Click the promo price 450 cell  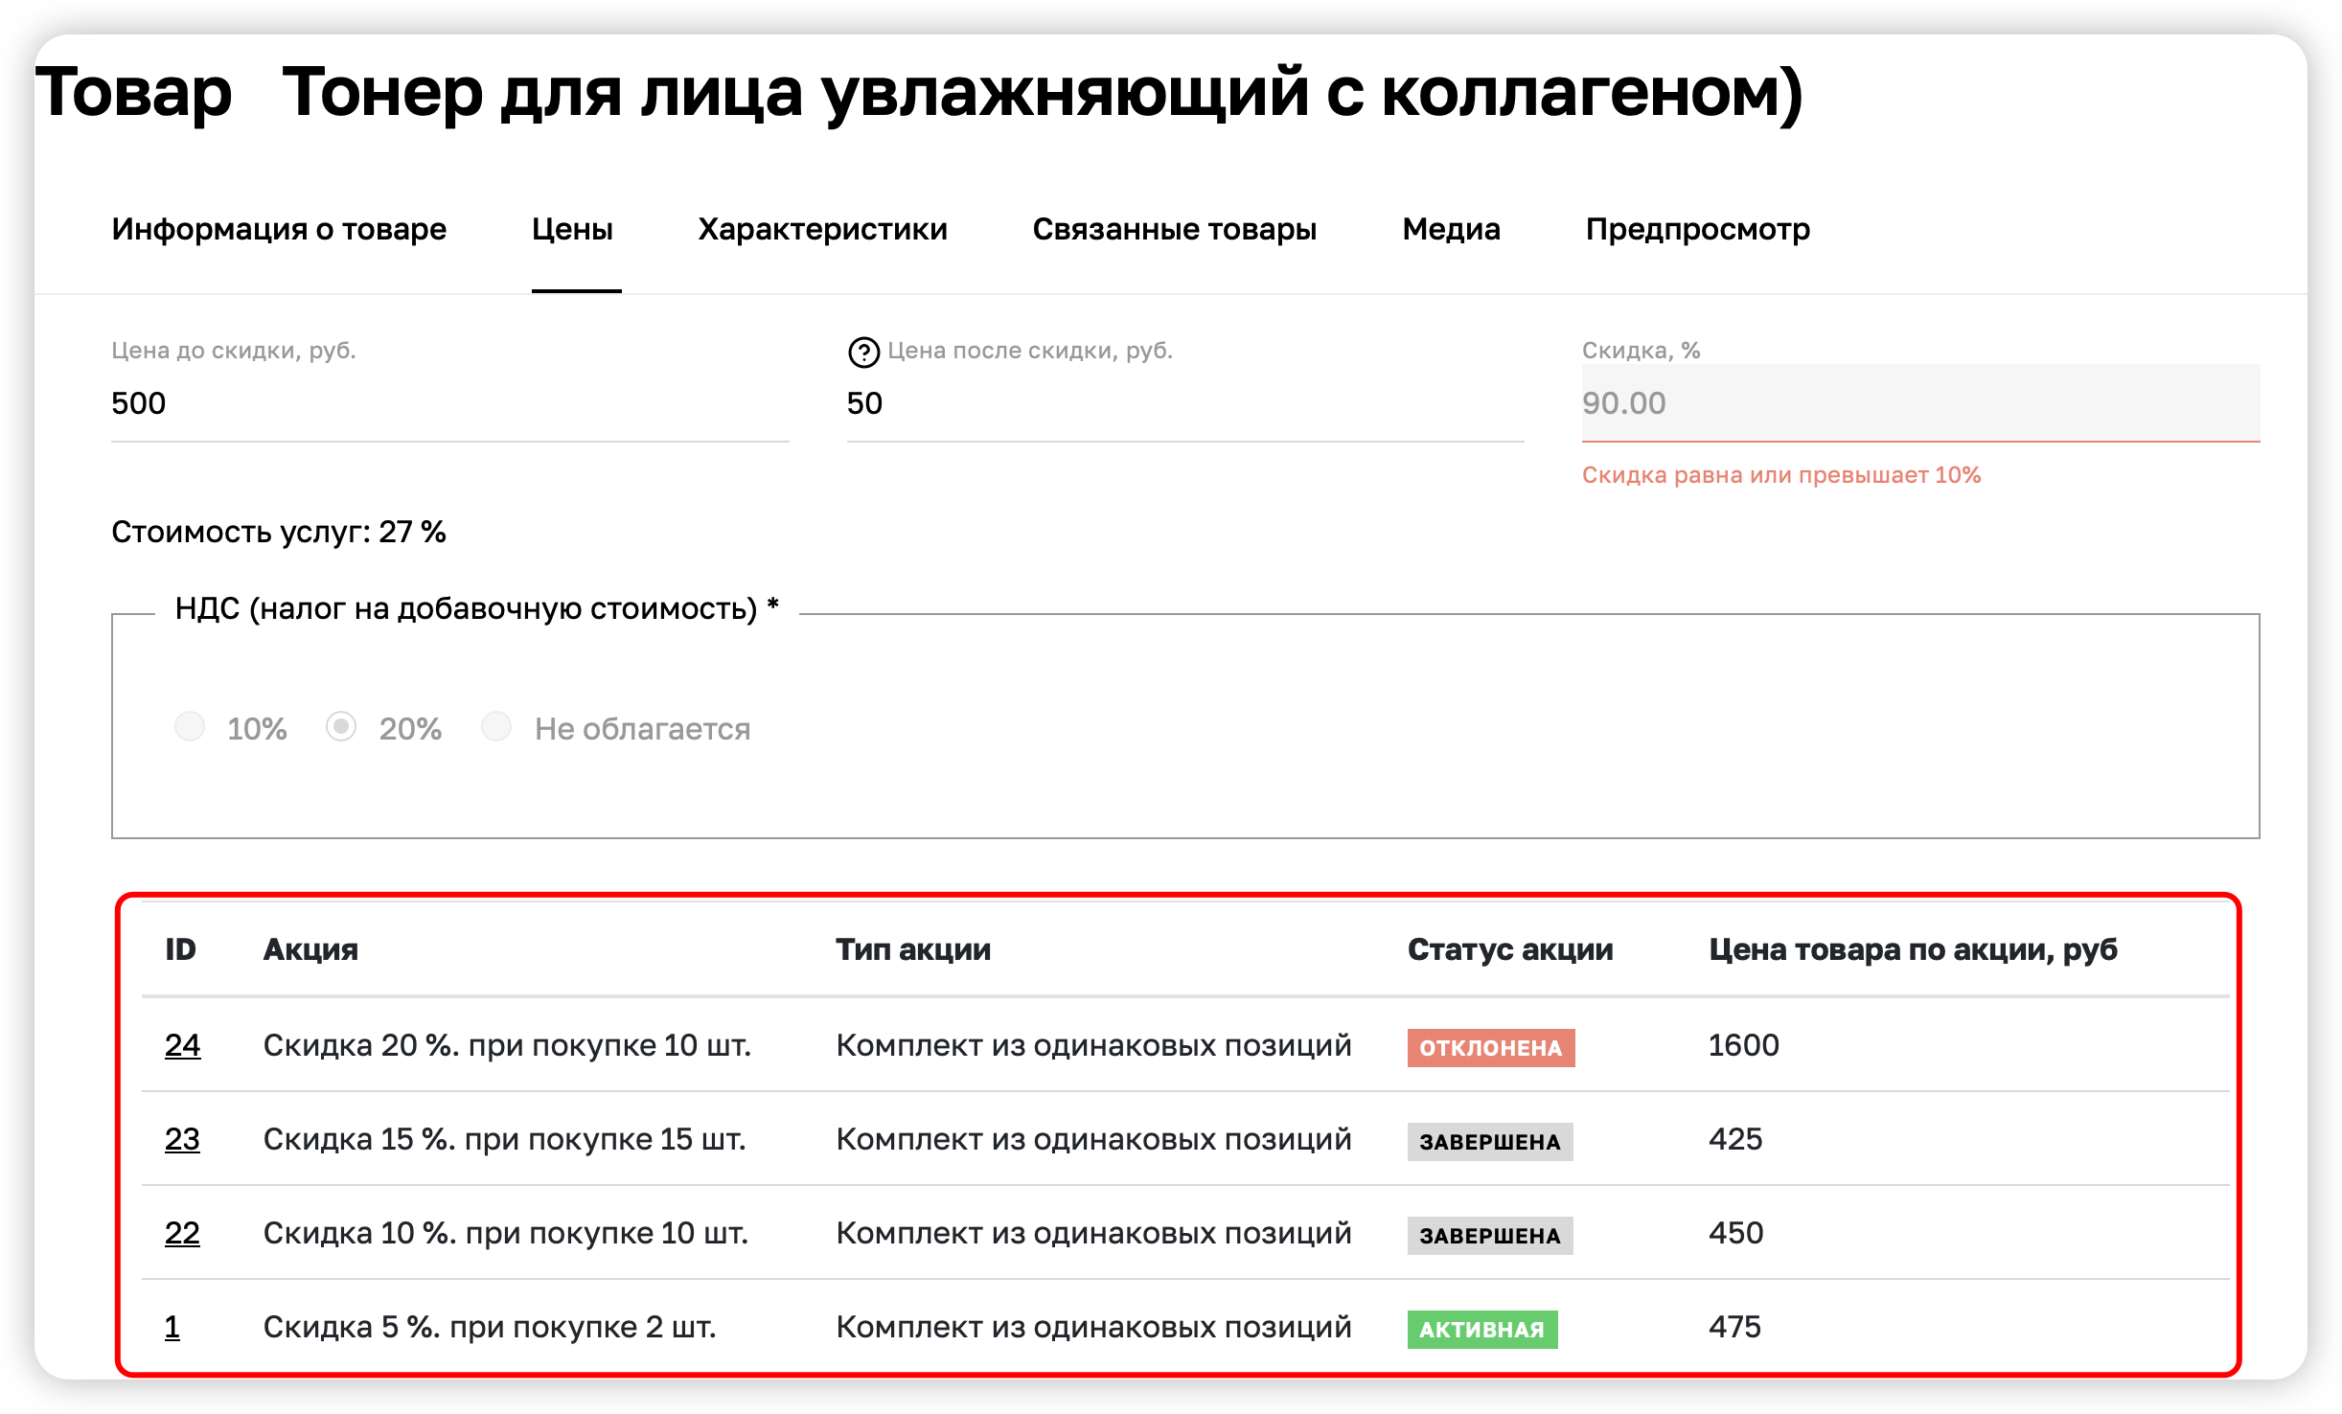(1735, 1233)
